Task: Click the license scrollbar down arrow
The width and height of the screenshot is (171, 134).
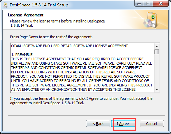Action: pyautogui.click(x=157, y=90)
